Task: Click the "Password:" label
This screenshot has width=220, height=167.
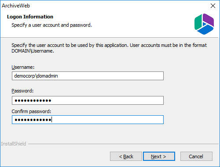Action: click(22, 91)
